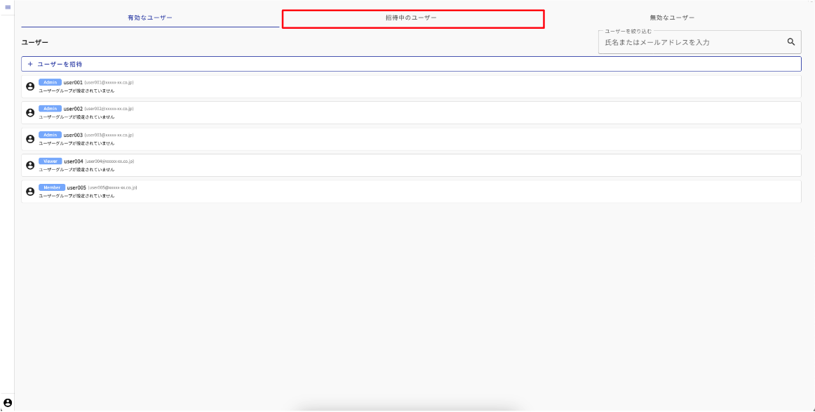Open the account icon in bottom-left corner
Viewport: 815px width, 412px height.
point(8,402)
